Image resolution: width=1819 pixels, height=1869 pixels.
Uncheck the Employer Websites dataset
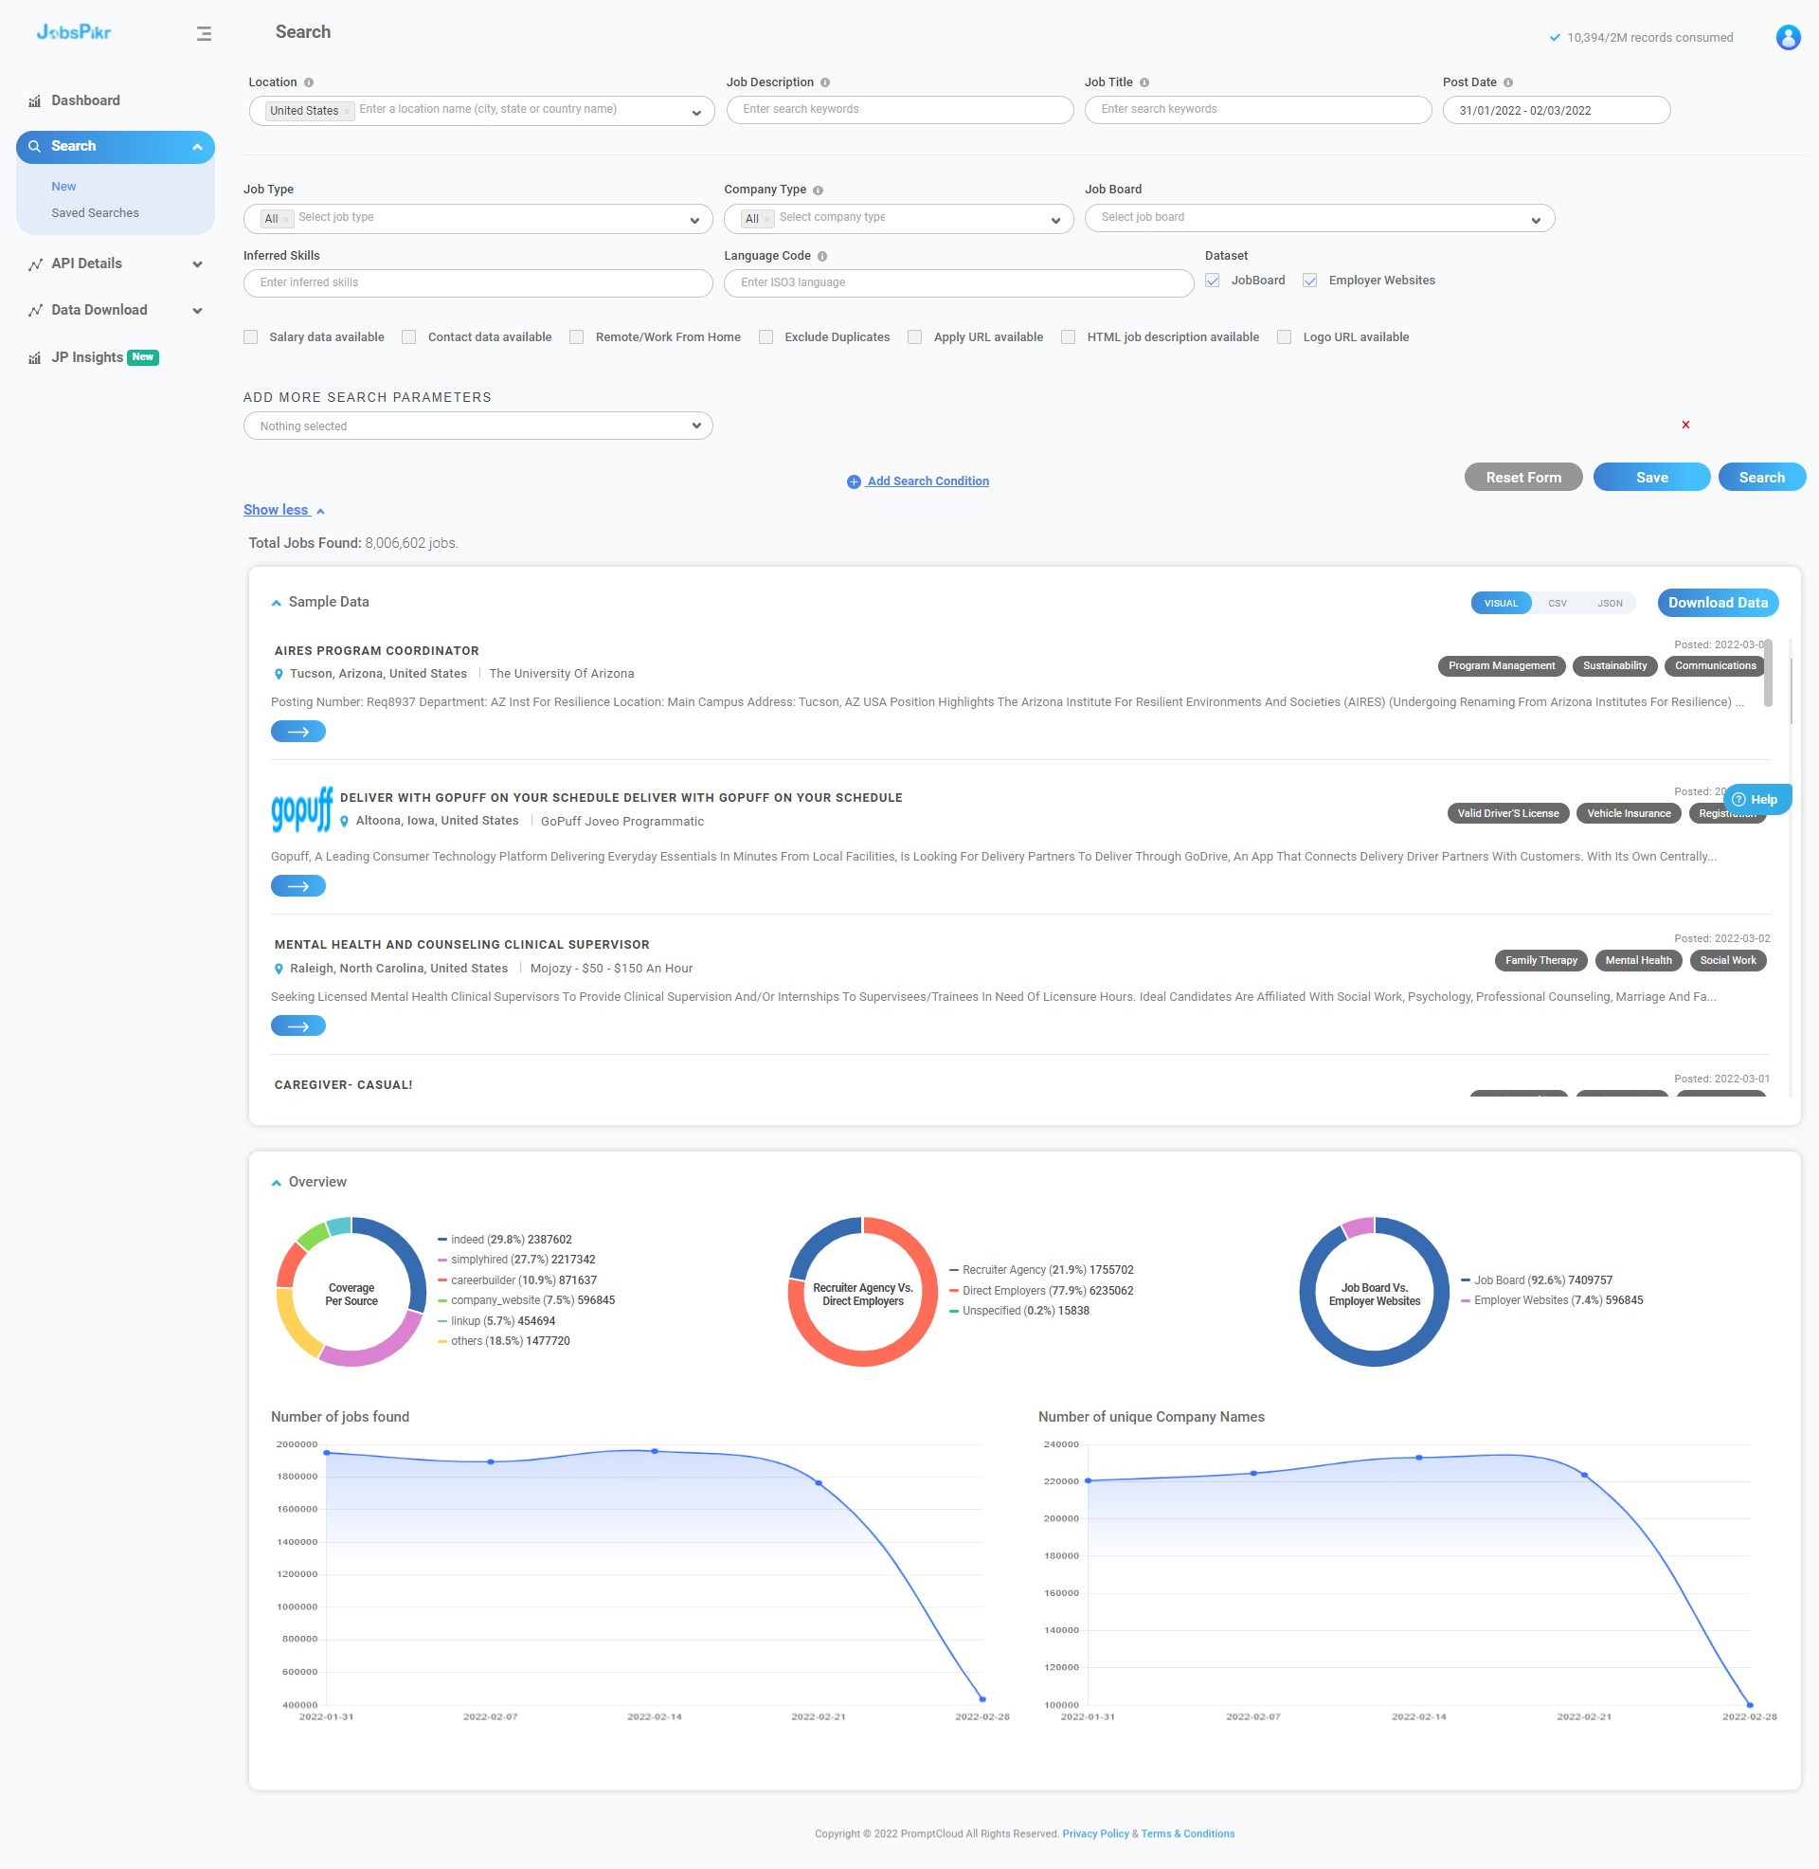tap(1309, 280)
